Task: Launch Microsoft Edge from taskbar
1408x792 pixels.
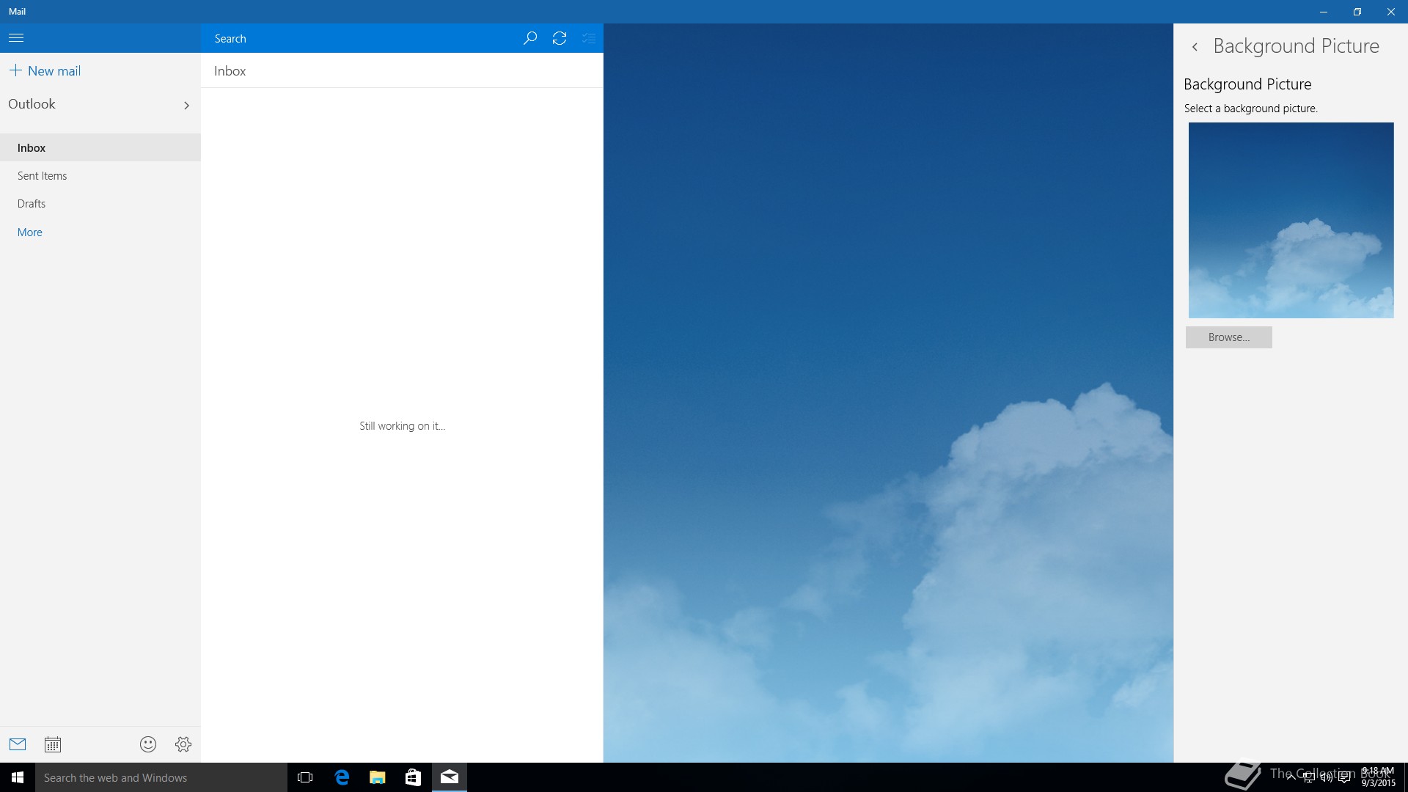Action: (x=342, y=777)
